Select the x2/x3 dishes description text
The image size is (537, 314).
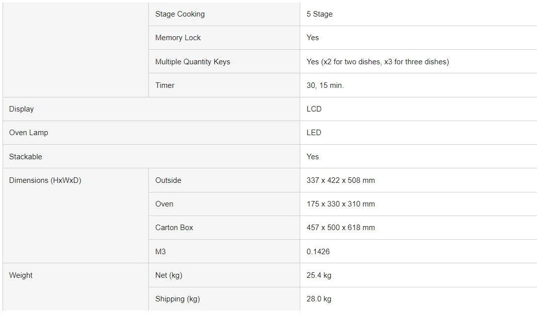click(x=378, y=62)
